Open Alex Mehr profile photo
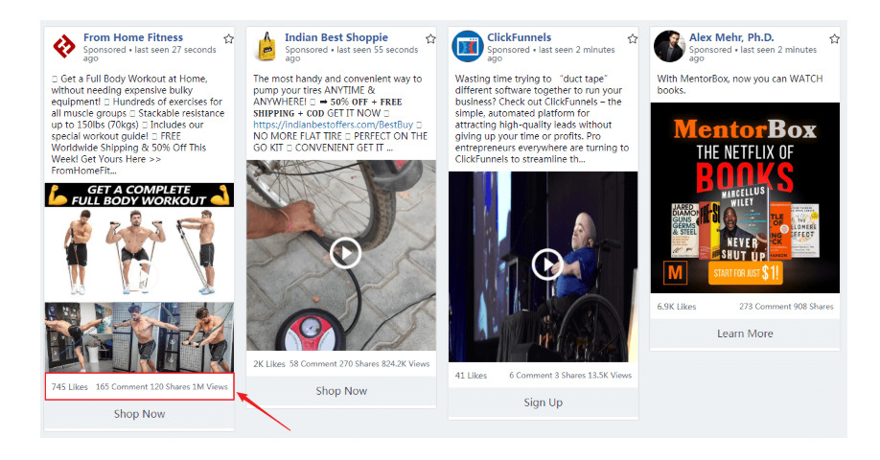The width and height of the screenshot is (880, 460). click(x=669, y=46)
